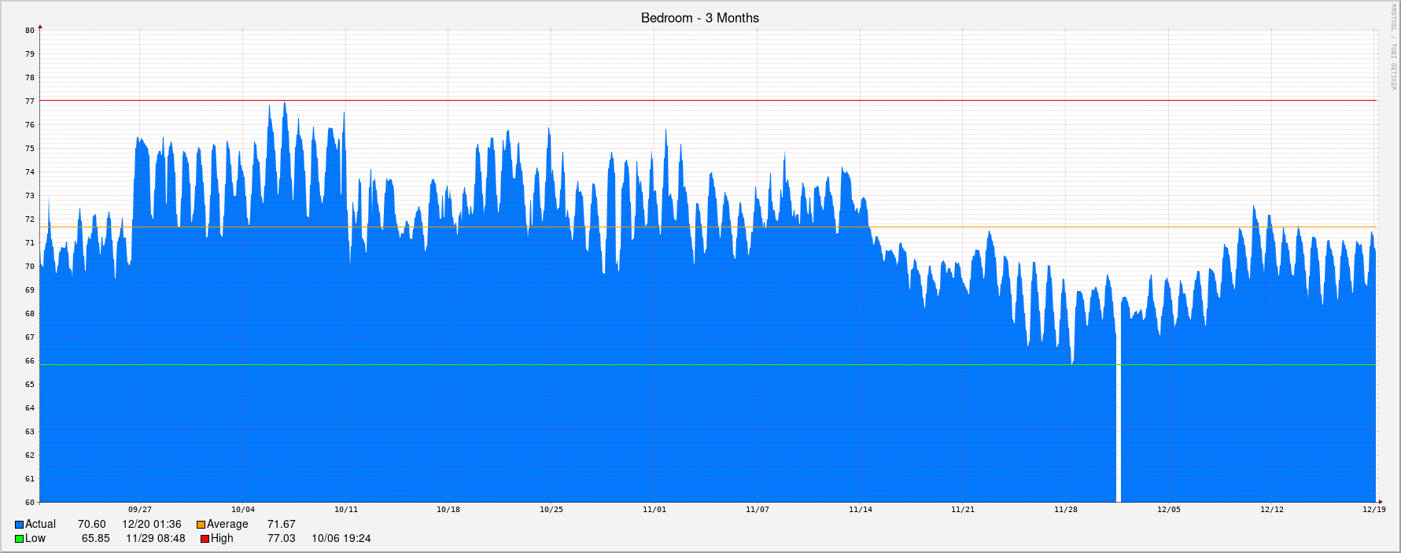Viewport: 1401px width, 553px height.
Task: Click the red arrow at x-axis right end
Action: click(1380, 502)
